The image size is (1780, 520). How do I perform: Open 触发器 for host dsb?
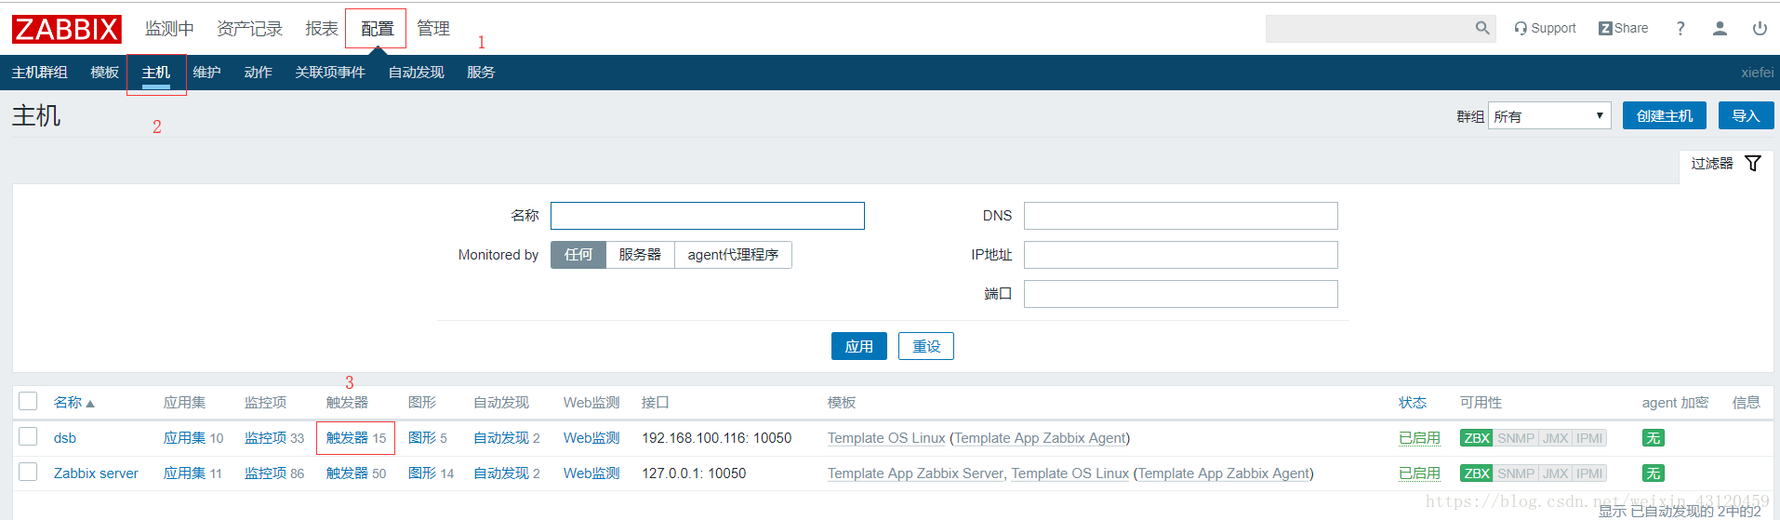347,438
